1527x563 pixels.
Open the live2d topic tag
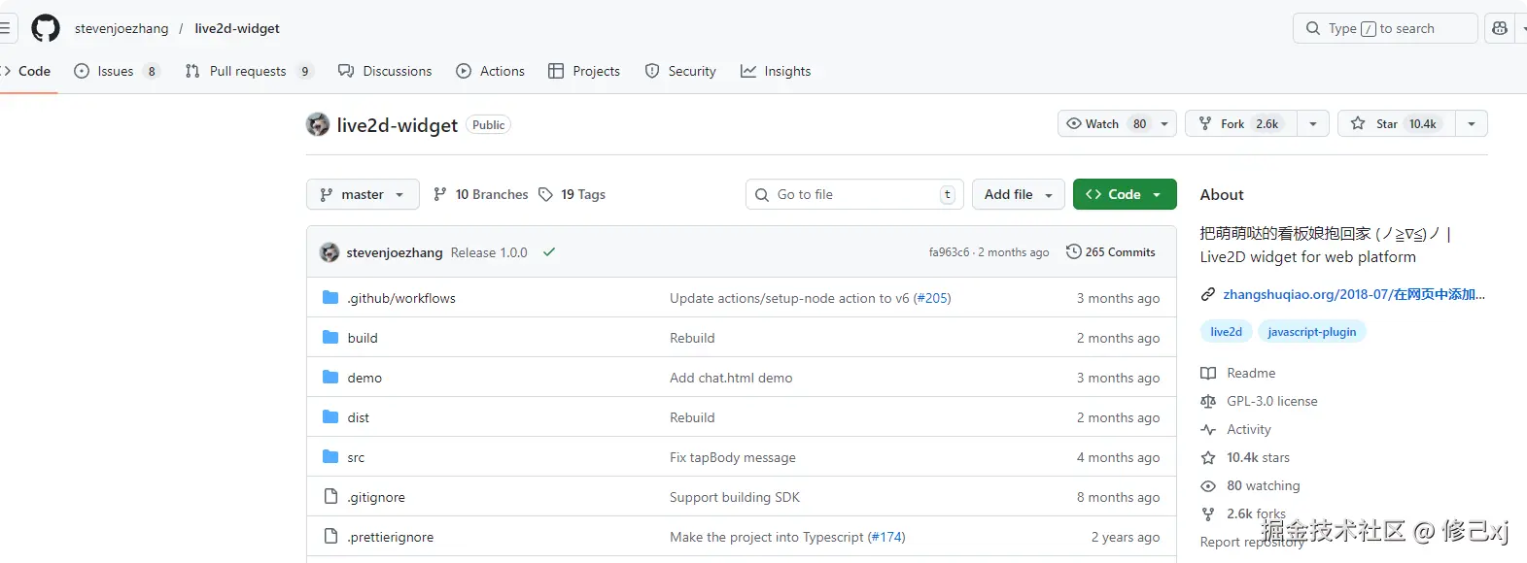(x=1227, y=332)
